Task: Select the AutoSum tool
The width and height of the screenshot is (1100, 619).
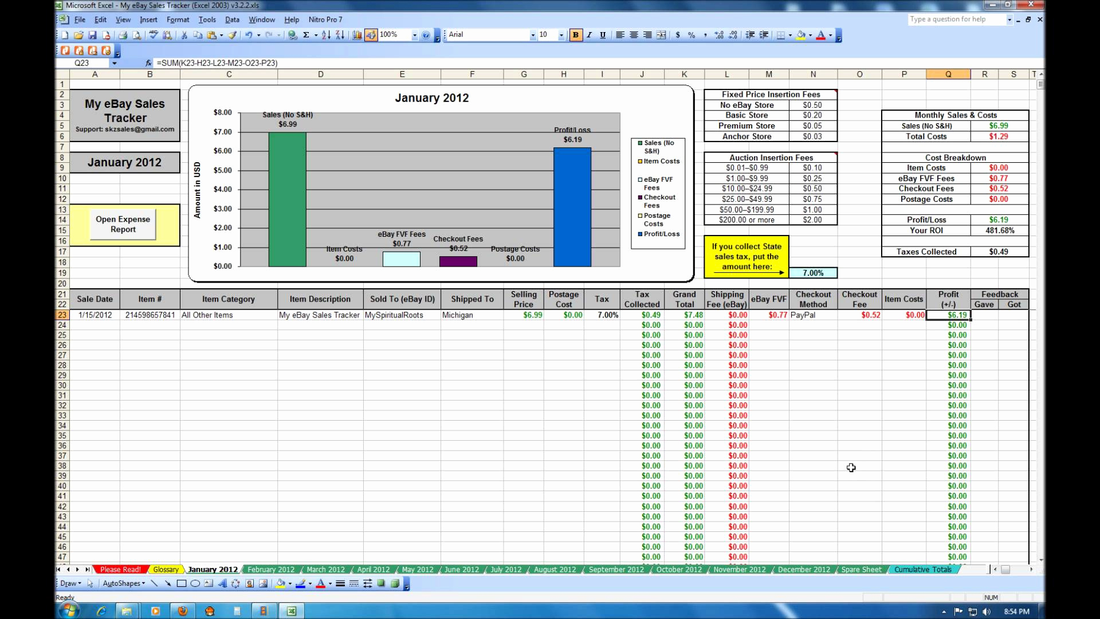Action: [307, 35]
